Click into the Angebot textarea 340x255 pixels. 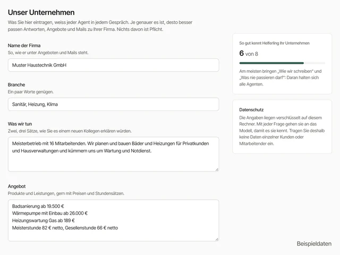click(x=113, y=220)
